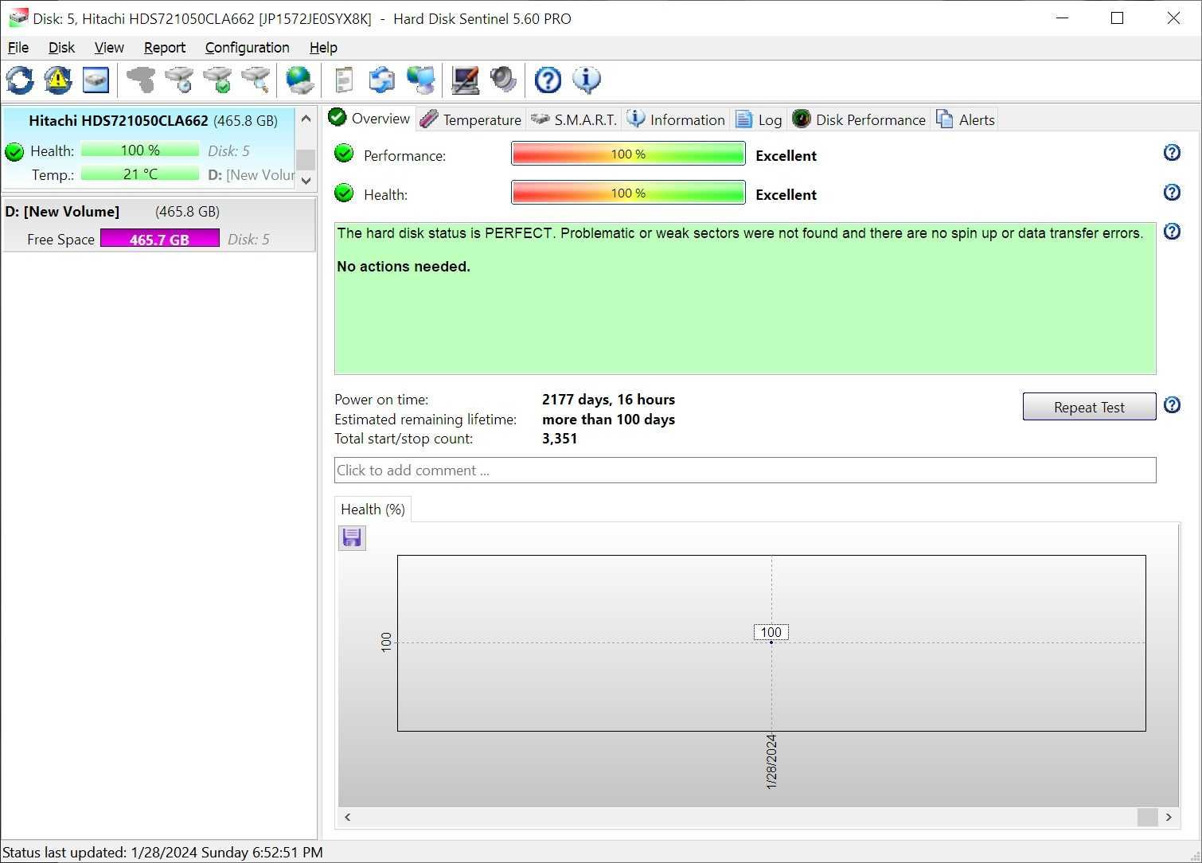The height and width of the screenshot is (863, 1202).
Task: Click the disk list scroll down arrow
Action: click(306, 181)
